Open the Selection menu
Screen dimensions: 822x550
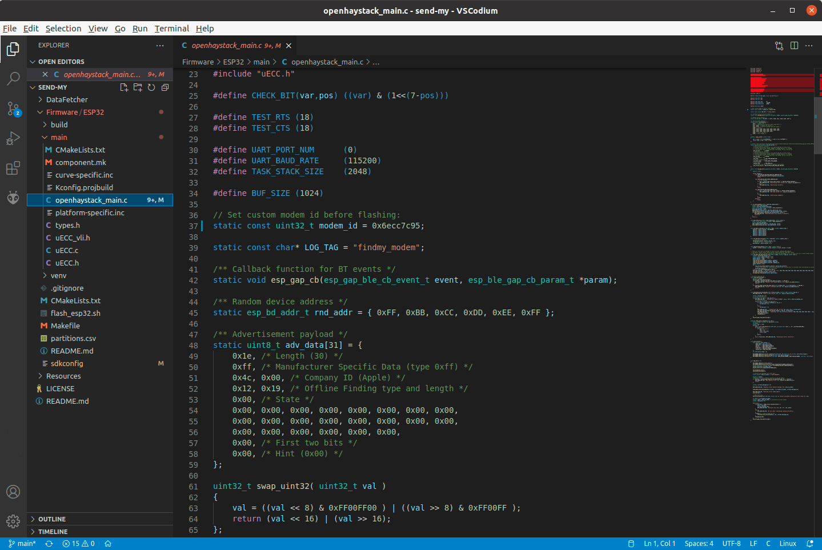(x=63, y=29)
